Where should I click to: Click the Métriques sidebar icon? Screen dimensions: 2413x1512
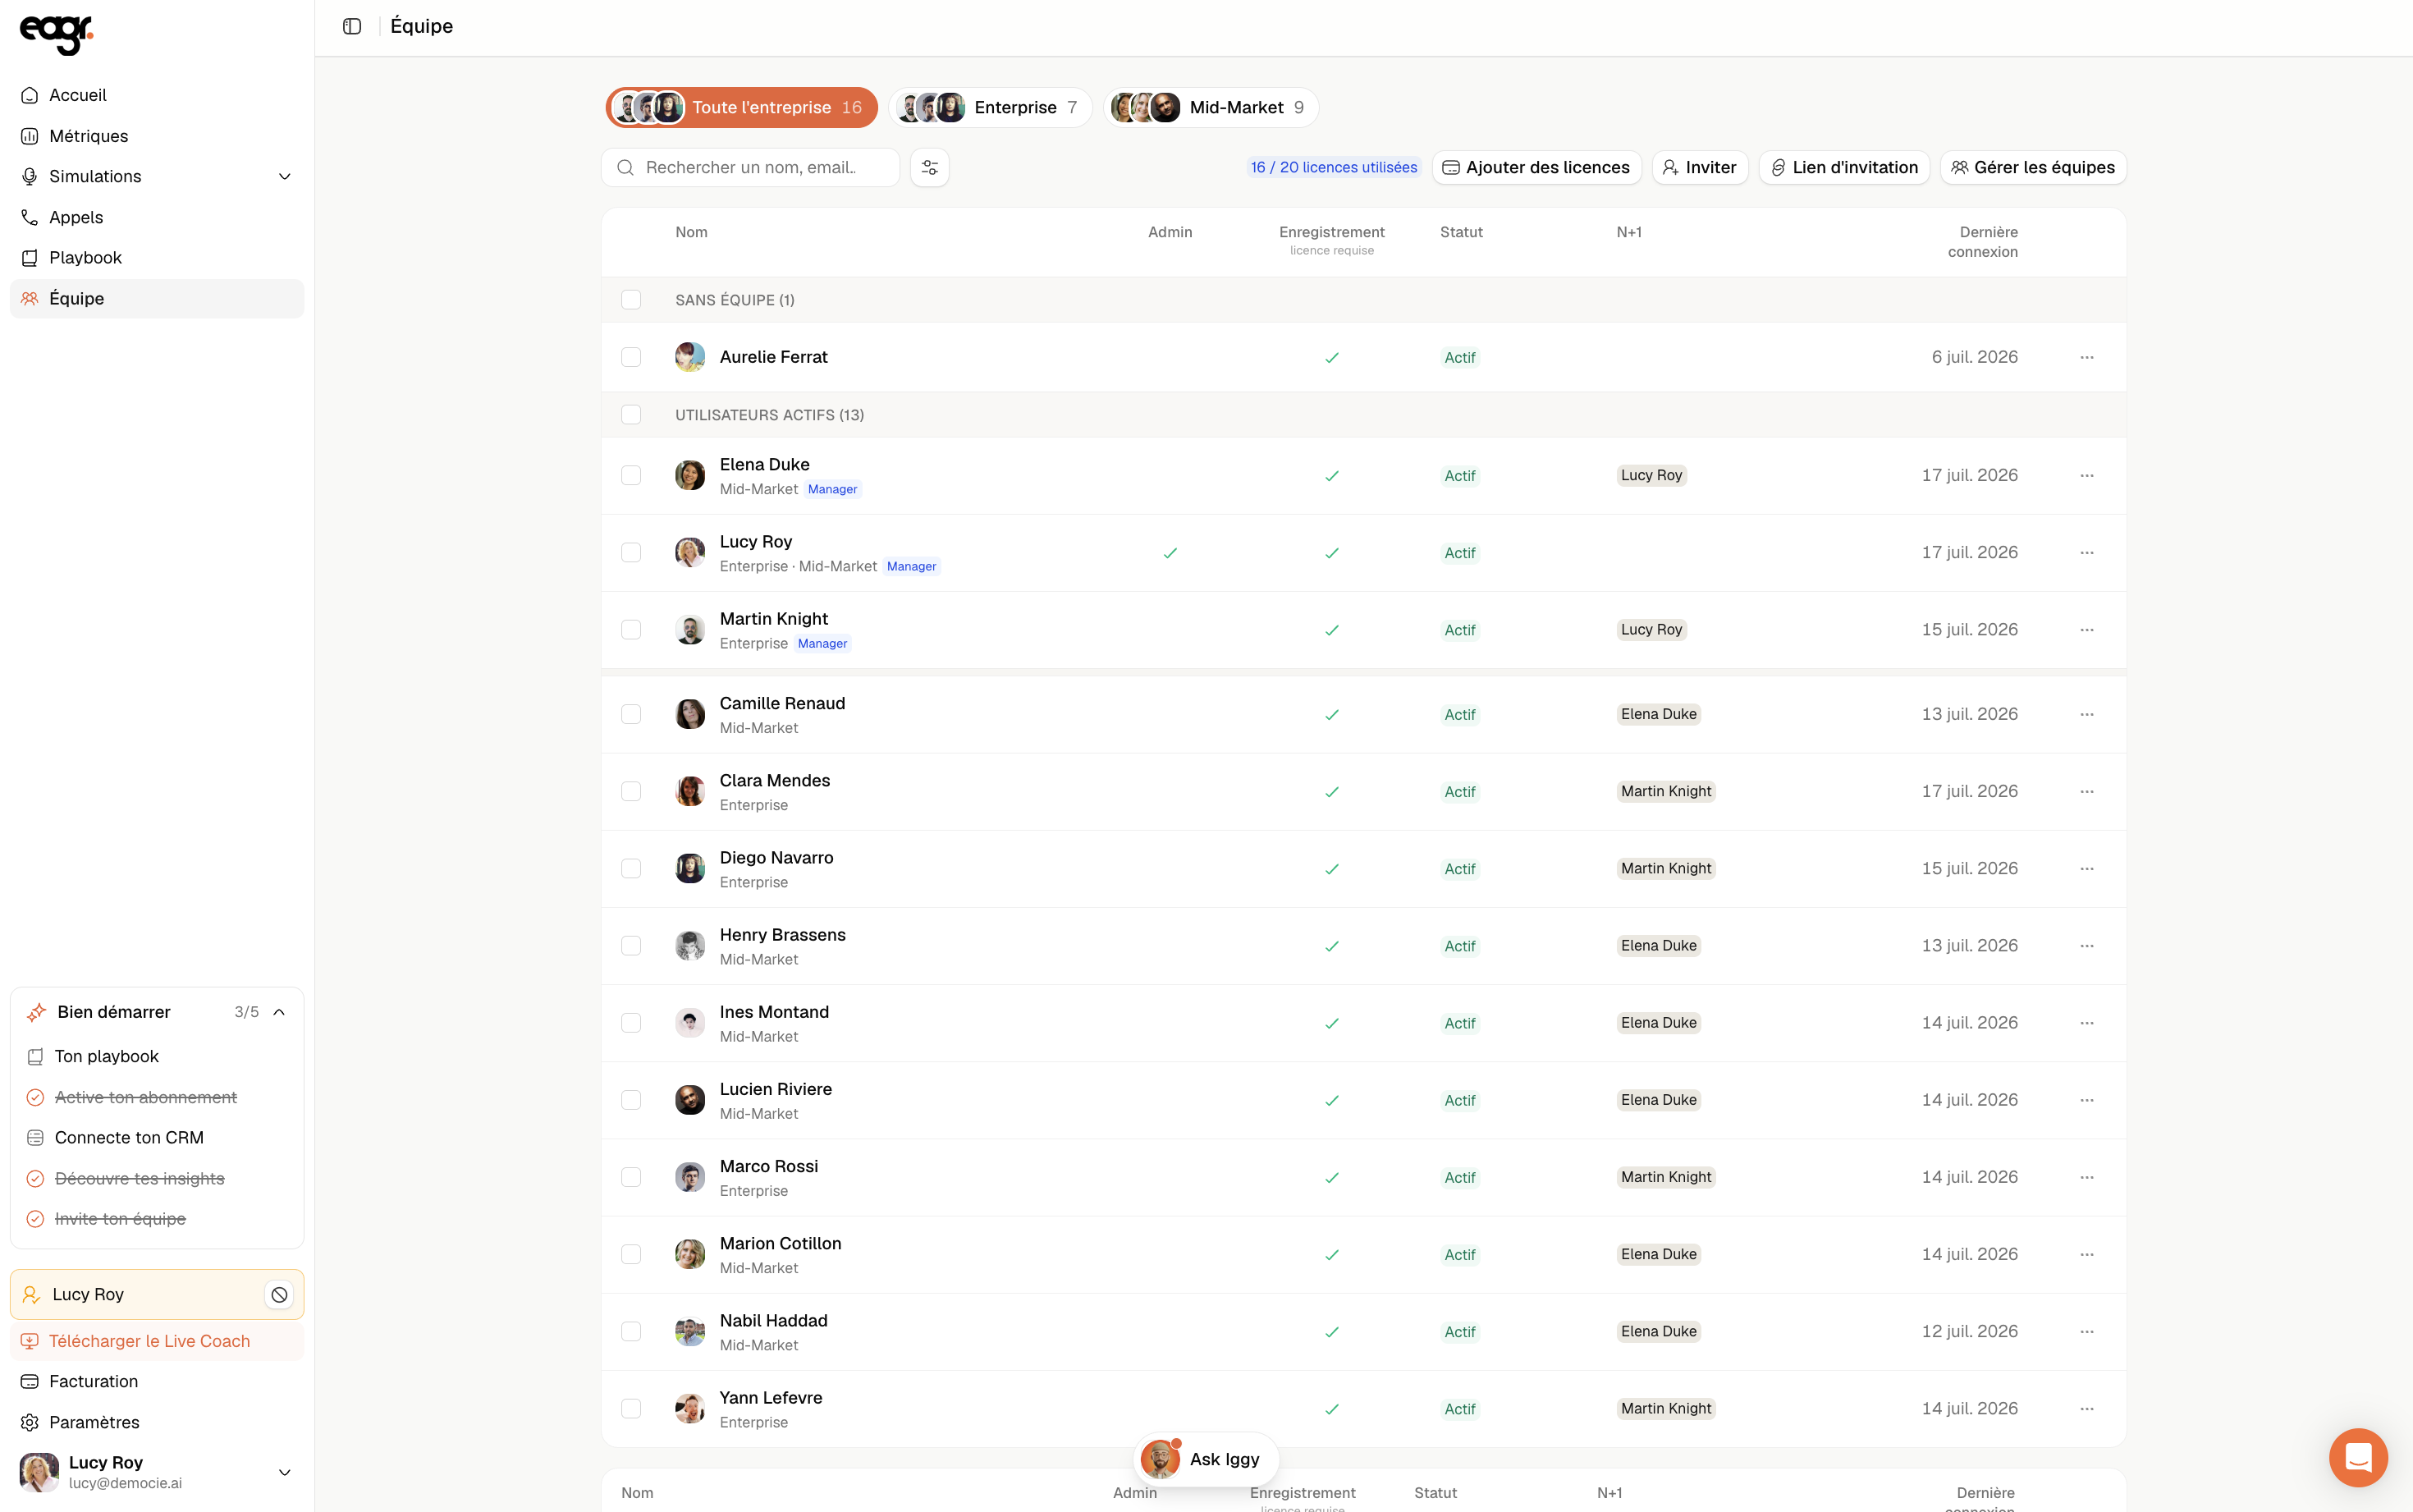tap(30, 136)
